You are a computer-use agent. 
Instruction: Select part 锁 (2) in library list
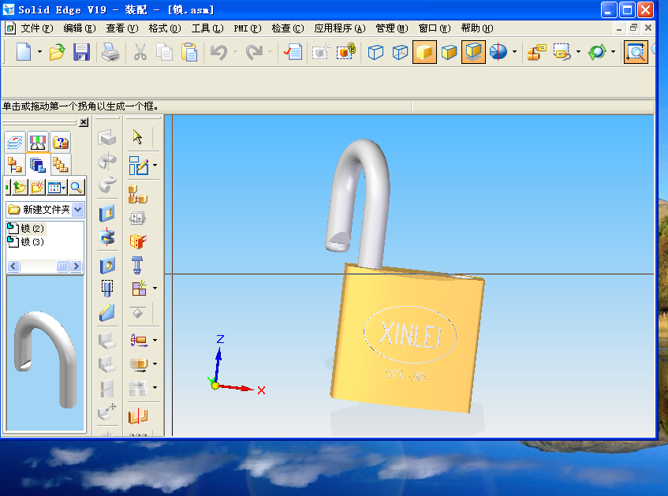(x=26, y=229)
